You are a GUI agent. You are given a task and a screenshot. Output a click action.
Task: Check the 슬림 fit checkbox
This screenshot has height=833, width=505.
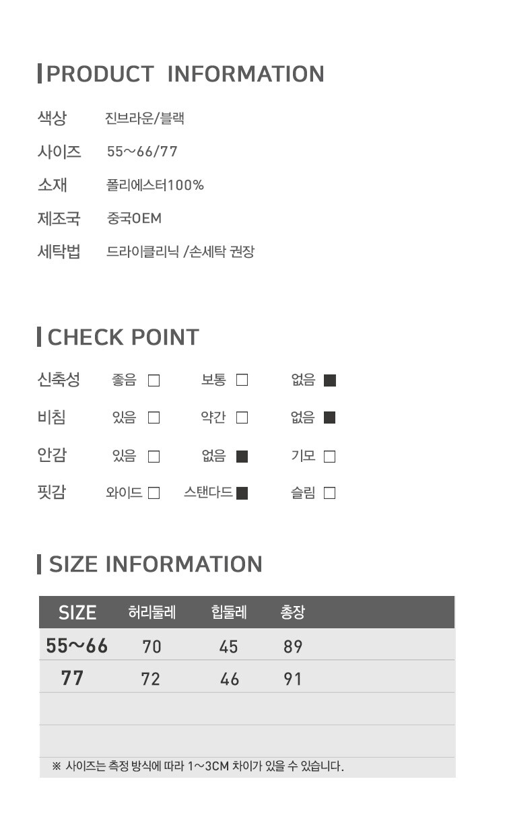[x=330, y=493]
